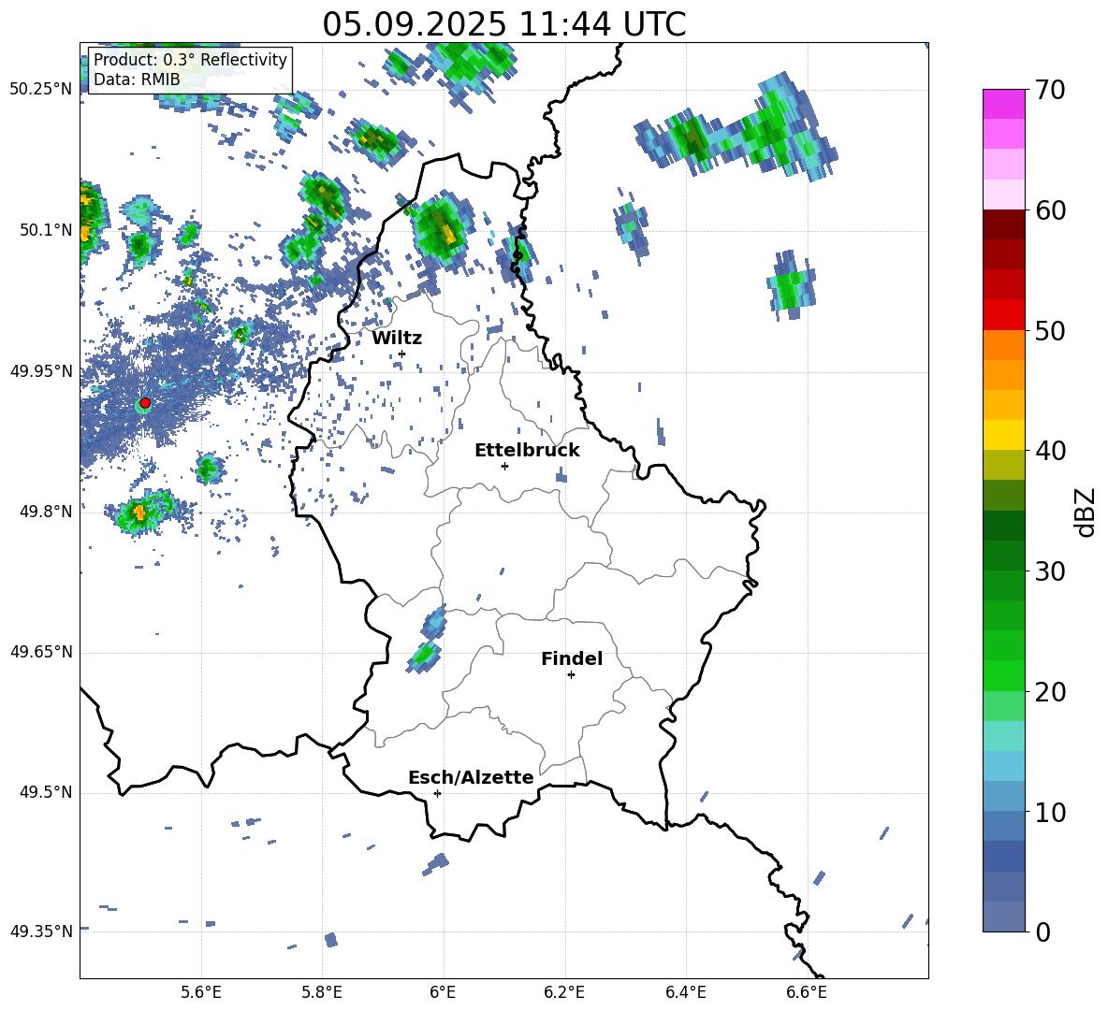Pick the orange swatch above 50 dBZ
Screen dimensions: 1108x1011
(1003, 344)
